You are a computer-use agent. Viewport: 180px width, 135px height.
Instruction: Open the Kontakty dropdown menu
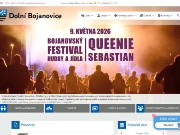point(165,15)
